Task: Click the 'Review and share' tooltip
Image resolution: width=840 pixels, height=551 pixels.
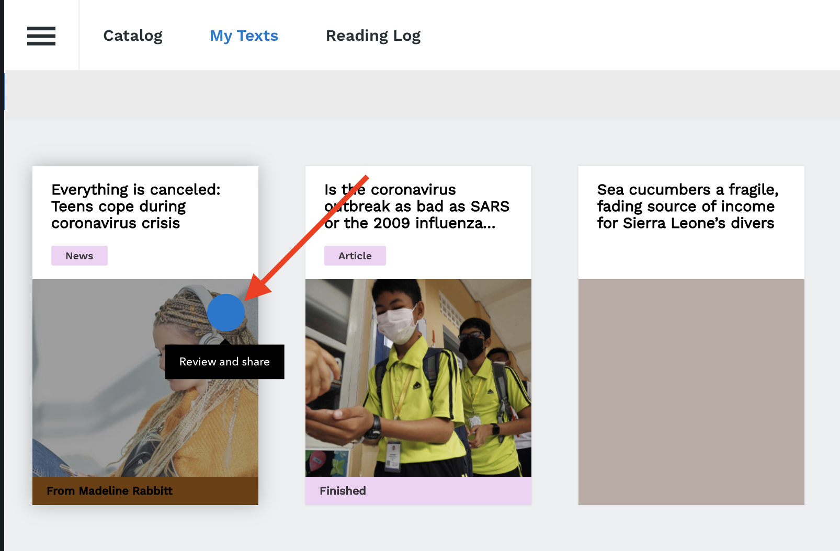Action: [x=224, y=362]
